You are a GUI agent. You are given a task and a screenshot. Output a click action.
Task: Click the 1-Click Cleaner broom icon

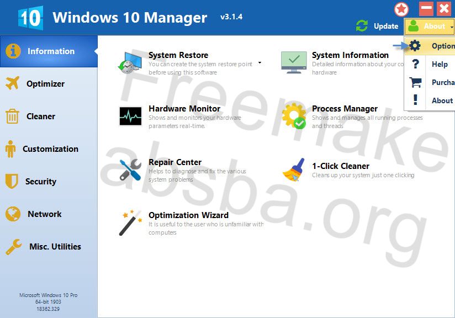294,169
